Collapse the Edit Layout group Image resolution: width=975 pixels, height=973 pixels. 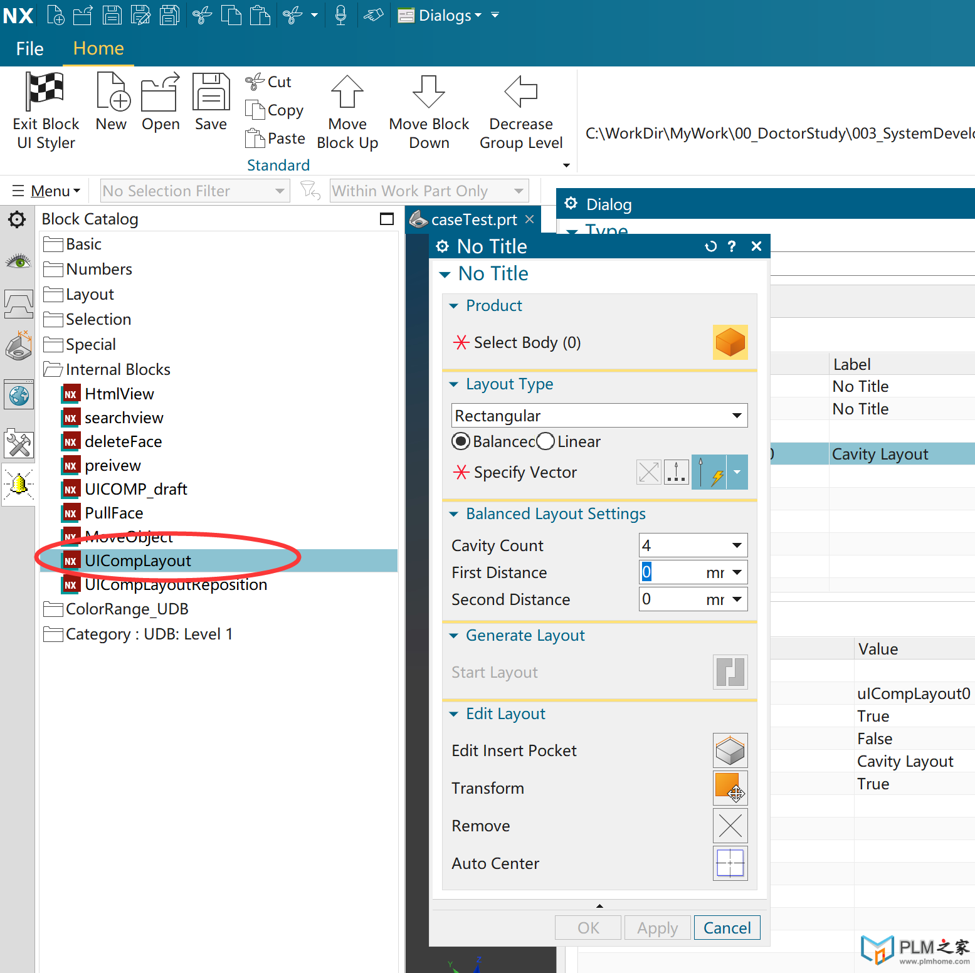[454, 714]
